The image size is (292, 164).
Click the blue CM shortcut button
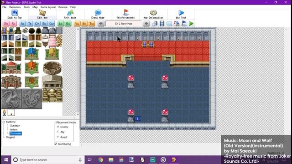coord(52,24)
